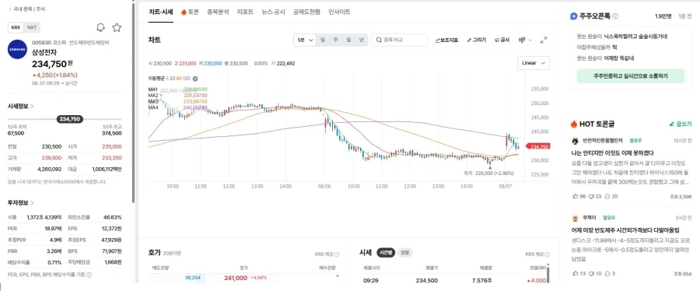Select the 일 (daily) chart period
The height and width of the screenshot is (291, 700).
coord(322,40)
